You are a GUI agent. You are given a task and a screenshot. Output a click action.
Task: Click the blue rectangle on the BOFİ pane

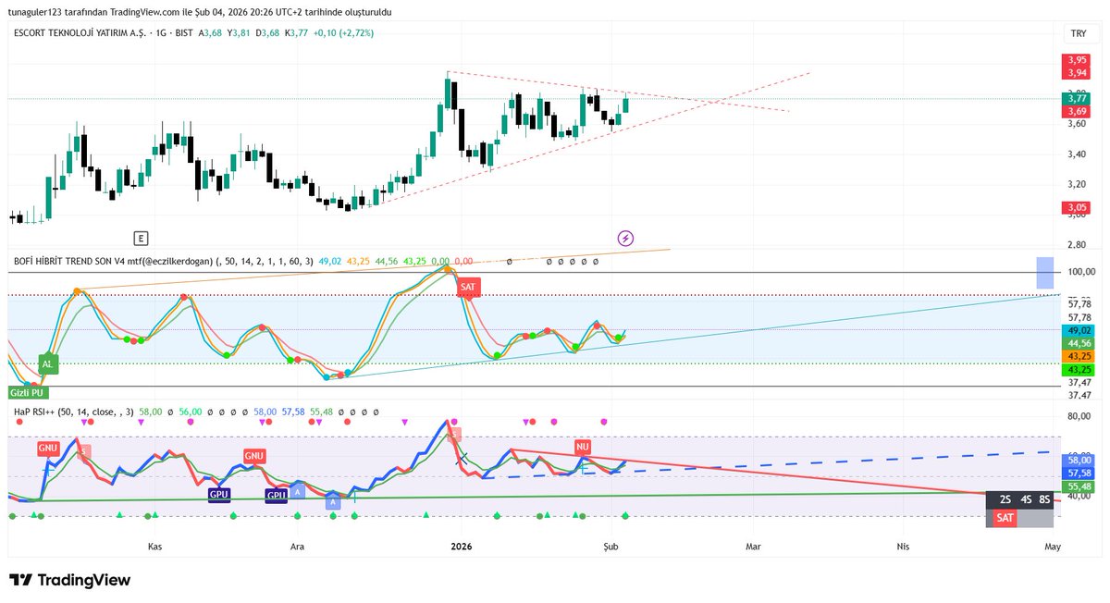click(x=1045, y=273)
